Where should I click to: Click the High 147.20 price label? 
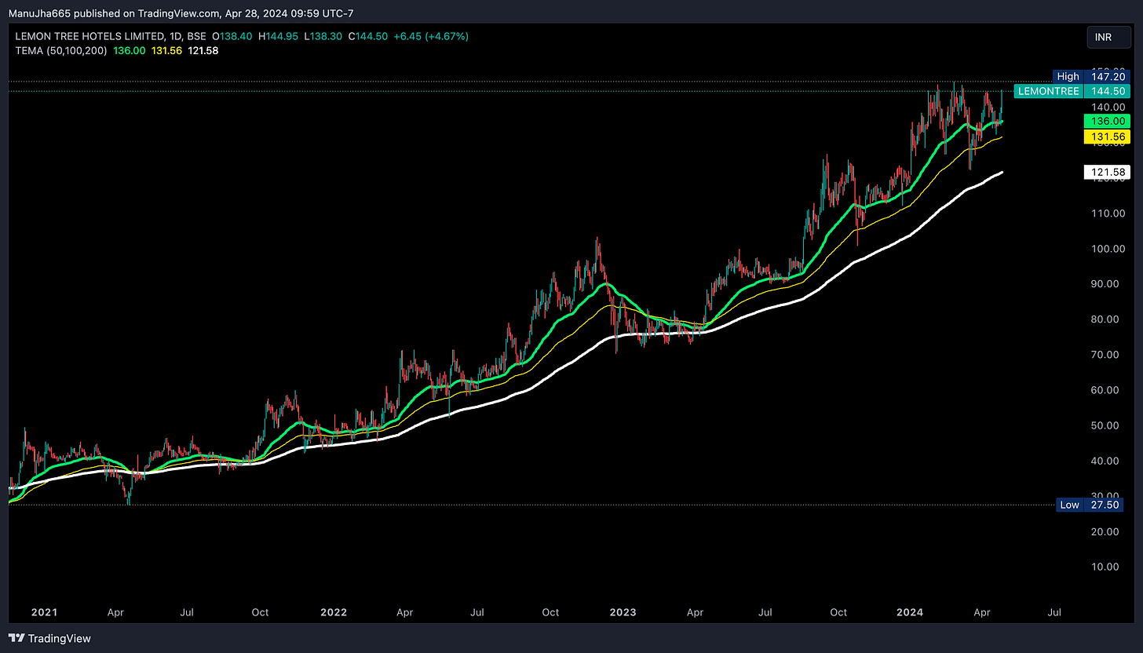point(1090,76)
